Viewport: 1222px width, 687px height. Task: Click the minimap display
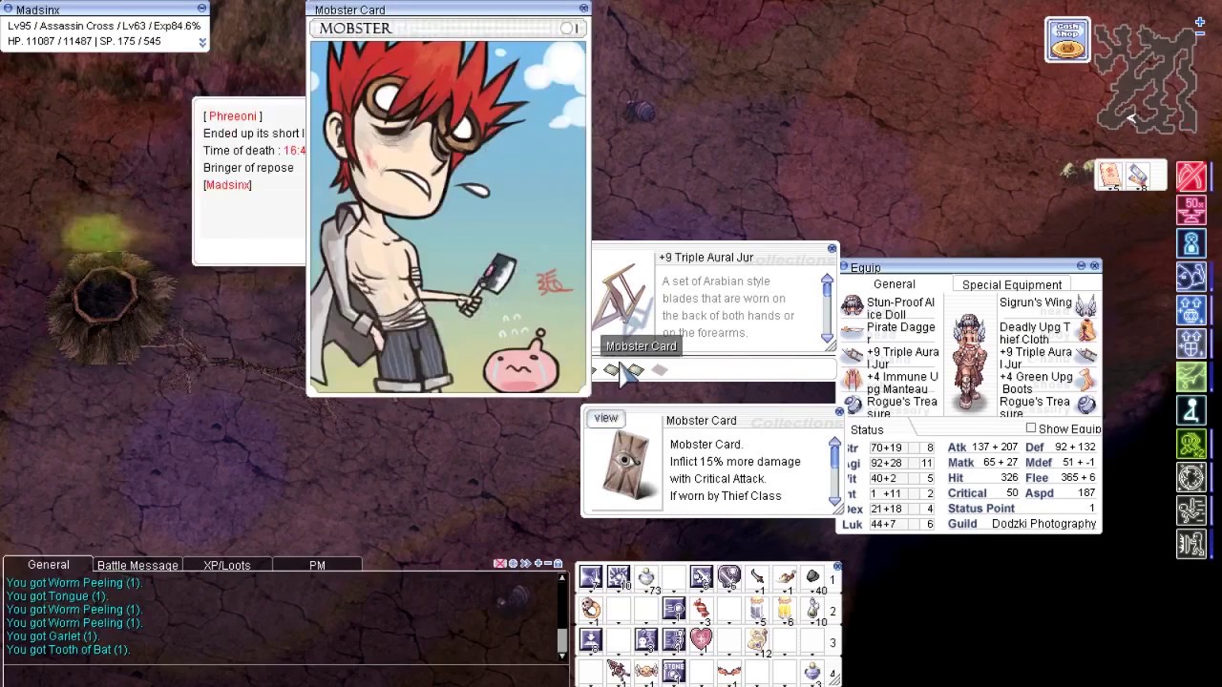click(1146, 78)
